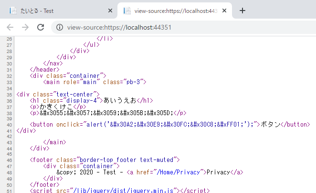Viewport: 316px width, 193px height.
Task: Reload the page with refresh icon
Action: coord(41,27)
